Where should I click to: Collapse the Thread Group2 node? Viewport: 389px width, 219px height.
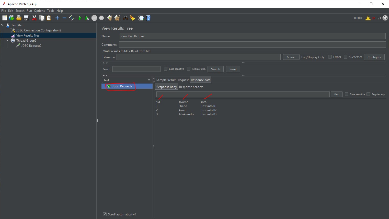(x=7, y=40)
